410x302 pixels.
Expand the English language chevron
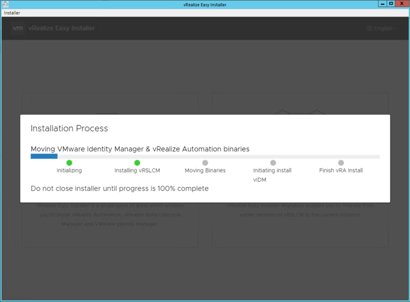[x=395, y=28]
